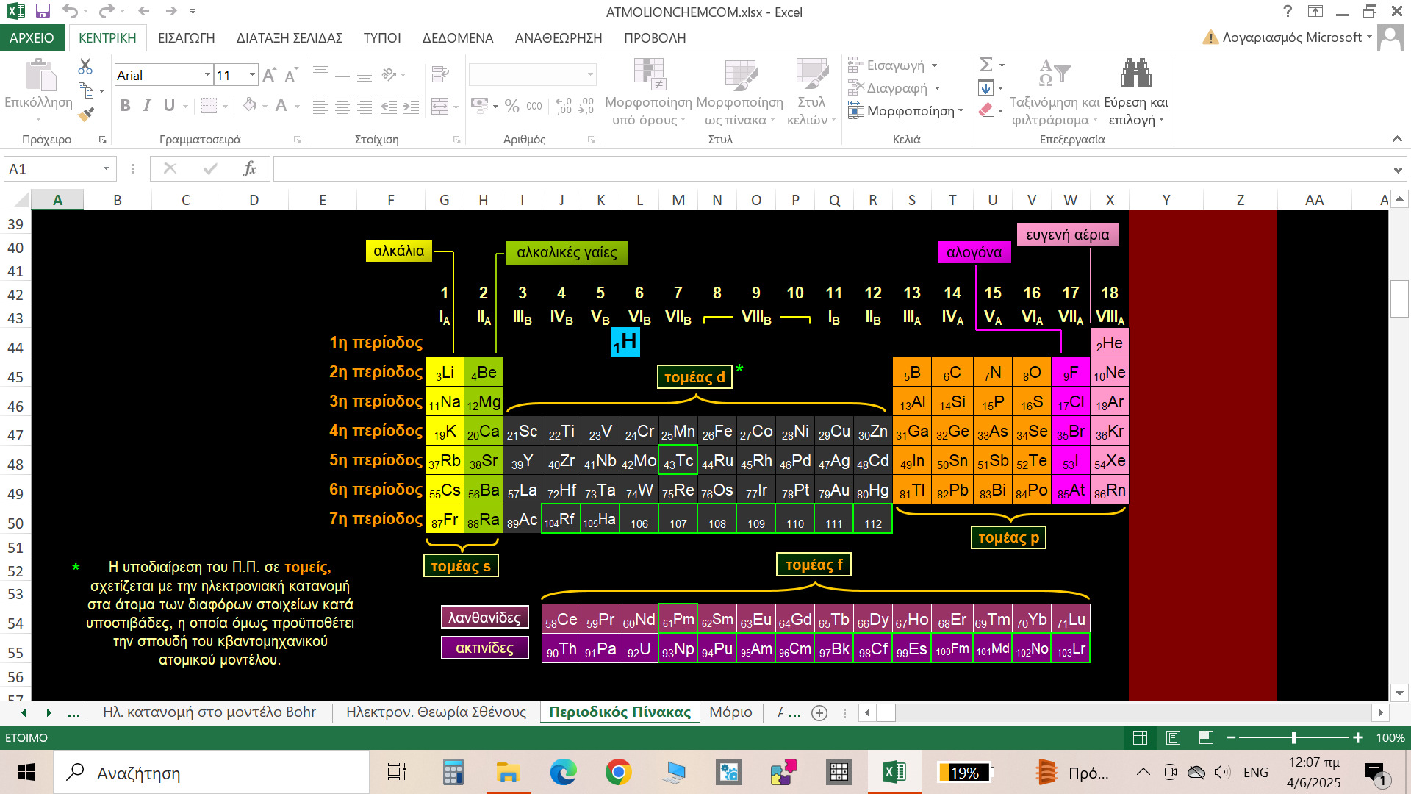Toggle bold formatting
This screenshot has height=794, width=1411.
(x=125, y=106)
